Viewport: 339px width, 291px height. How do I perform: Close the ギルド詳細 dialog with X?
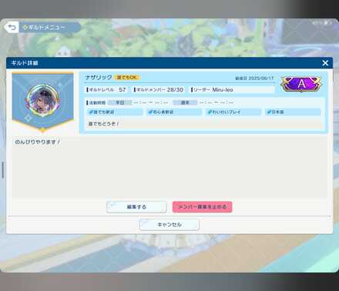click(x=325, y=63)
